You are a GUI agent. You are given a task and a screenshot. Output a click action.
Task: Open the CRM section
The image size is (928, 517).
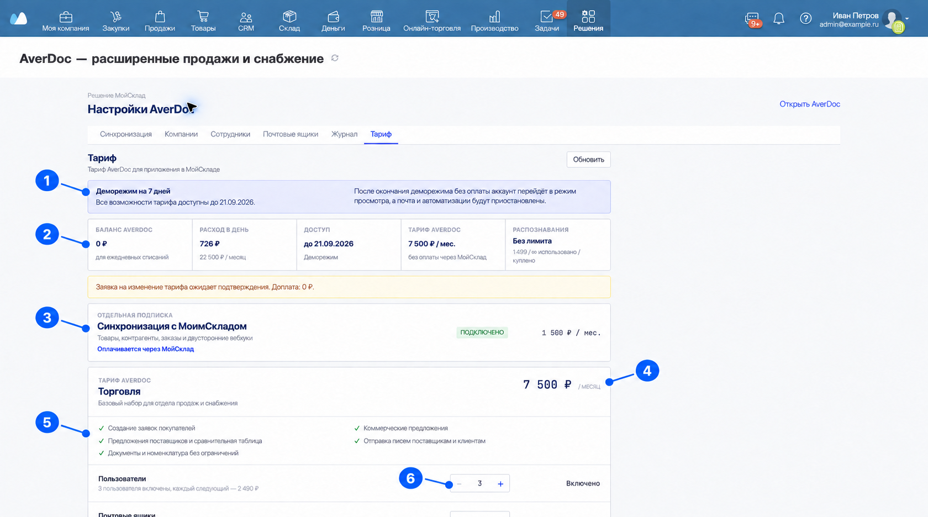[246, 21]
